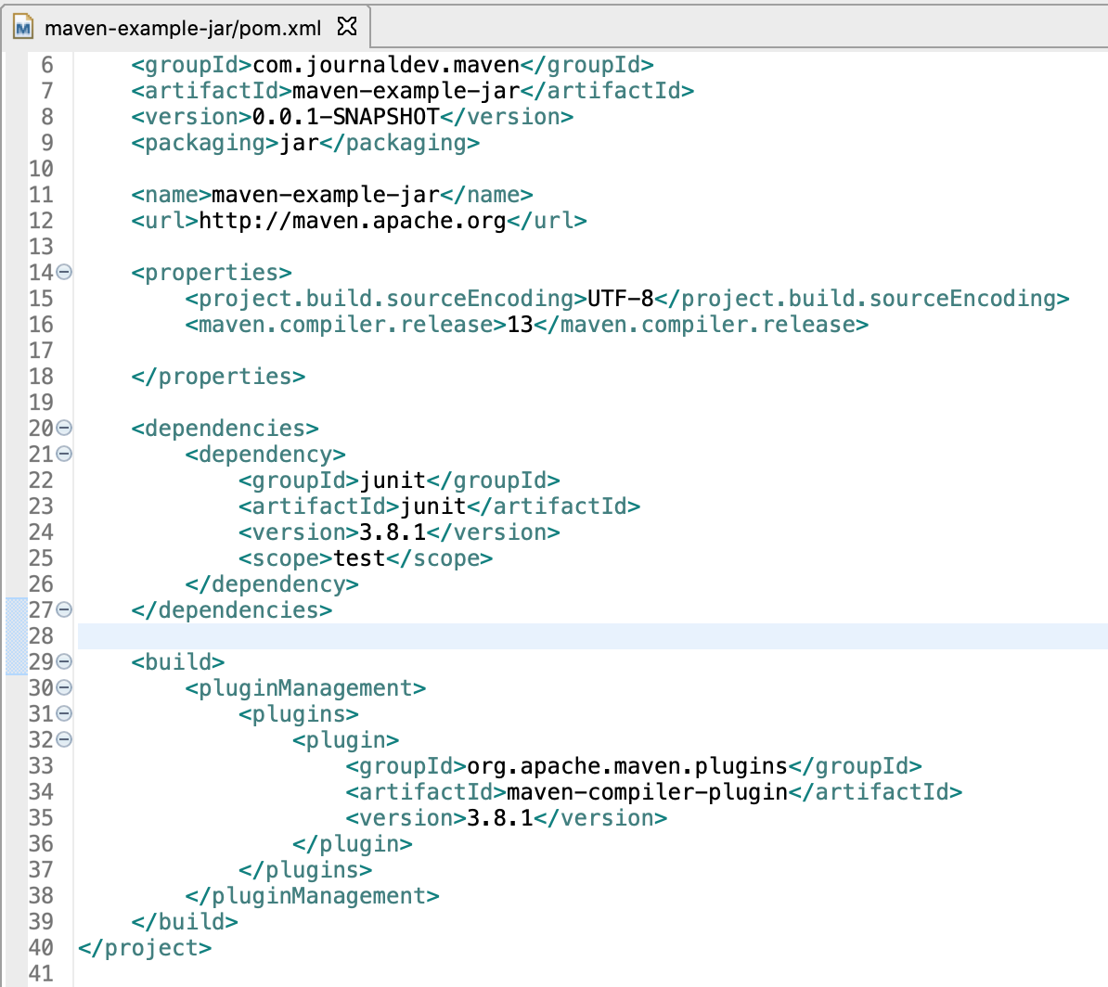The height and width of the screenshot is (987, 1108).
Task: Click line number 40 in the gutter
Action: (x=41, y=947)
